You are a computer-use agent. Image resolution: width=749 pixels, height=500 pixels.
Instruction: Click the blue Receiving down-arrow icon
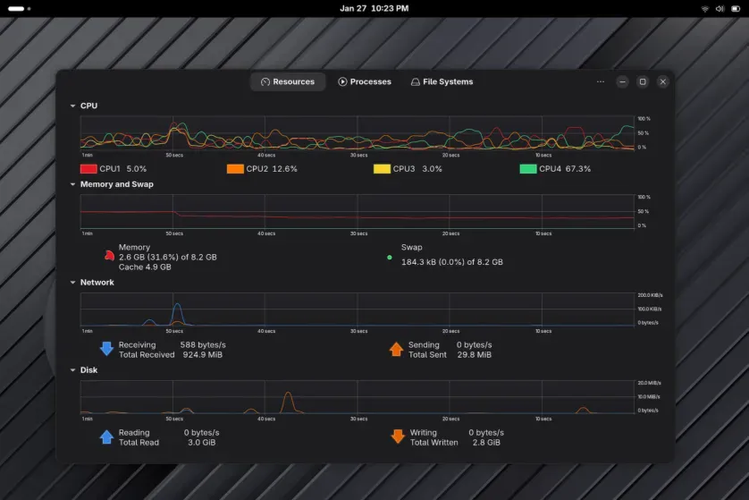pyautogui.click(x=106, y=349)
